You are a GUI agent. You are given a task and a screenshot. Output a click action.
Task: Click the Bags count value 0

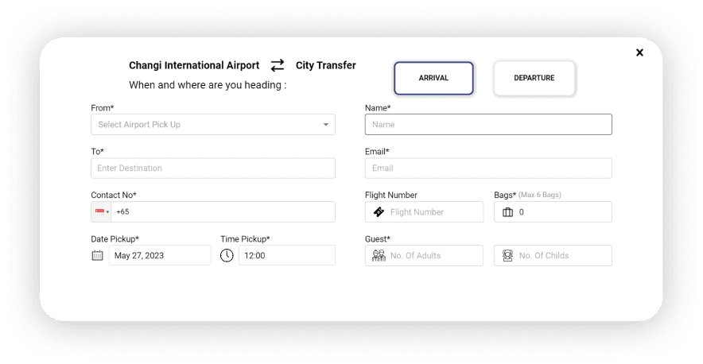click(522, 212)
